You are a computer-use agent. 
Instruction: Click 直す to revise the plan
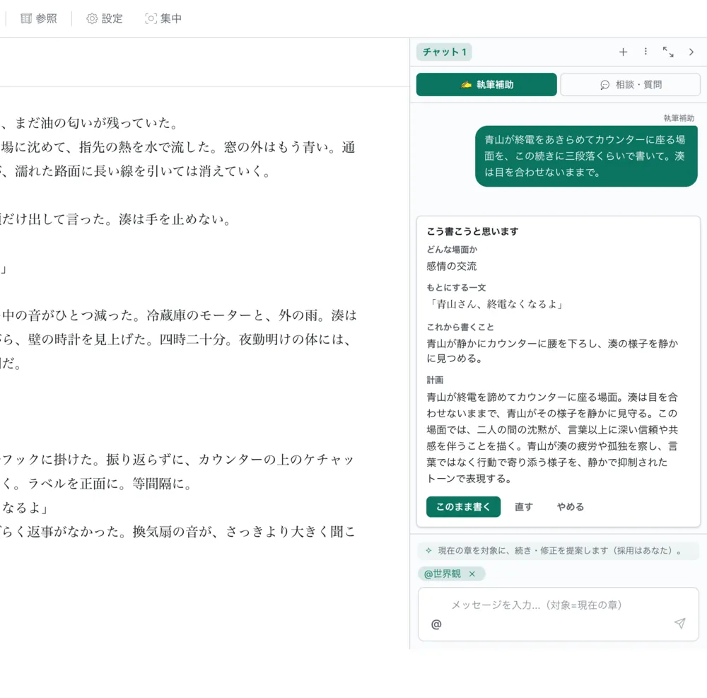point(523,506)
